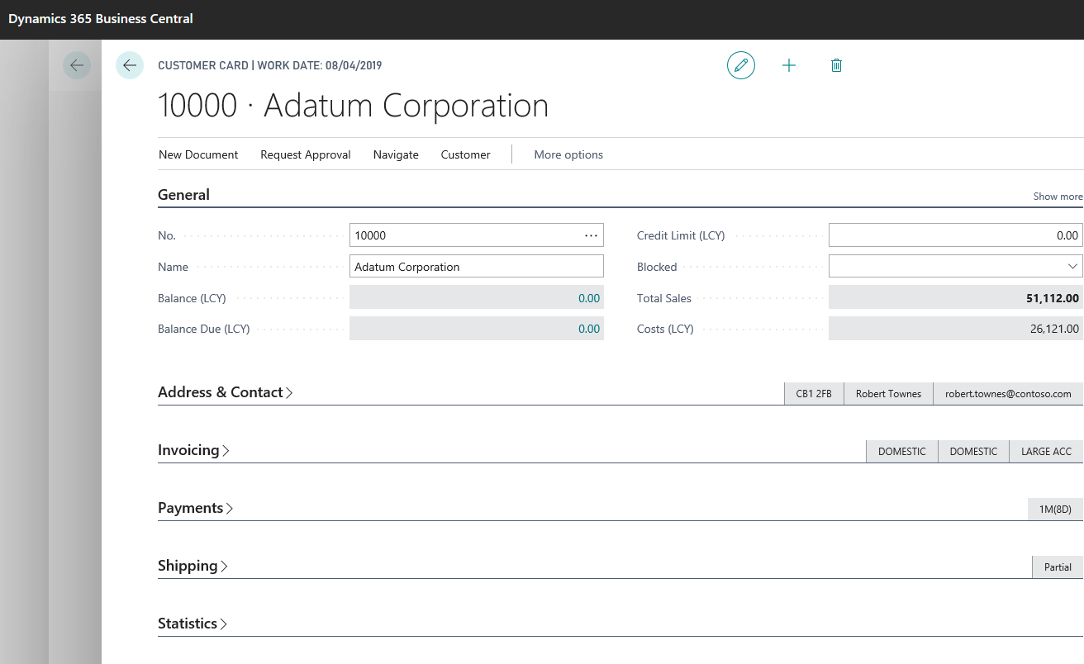This screenshot has width=1084, height=664.
Task: Click the trash can delete icon
Action: pyautogui.click(x=836, y=65)
